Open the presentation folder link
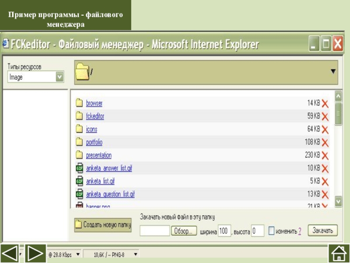This screenshot has height=263, width=350. pyautogui.click(x=99, y=155)
